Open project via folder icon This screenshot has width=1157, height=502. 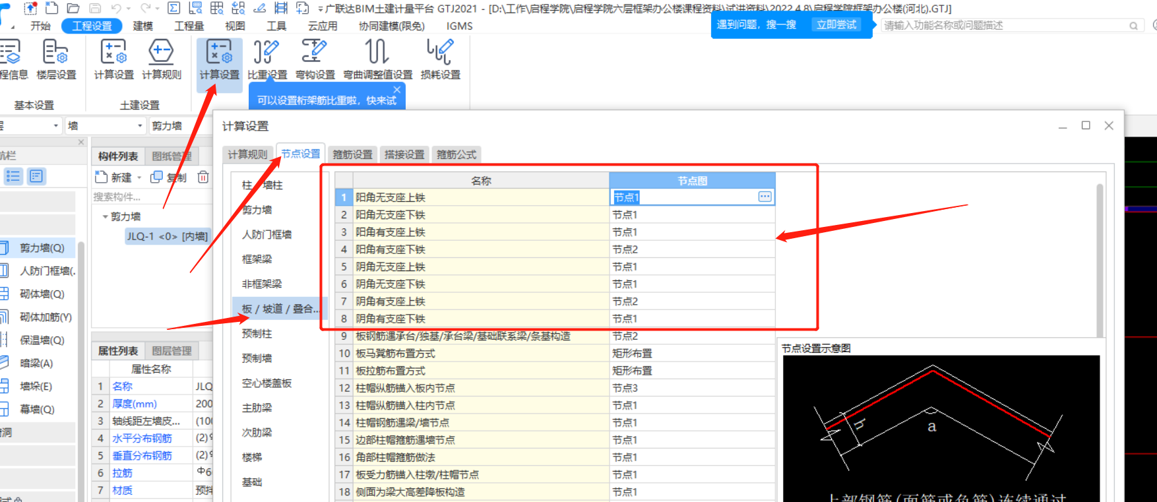point(74,8)
